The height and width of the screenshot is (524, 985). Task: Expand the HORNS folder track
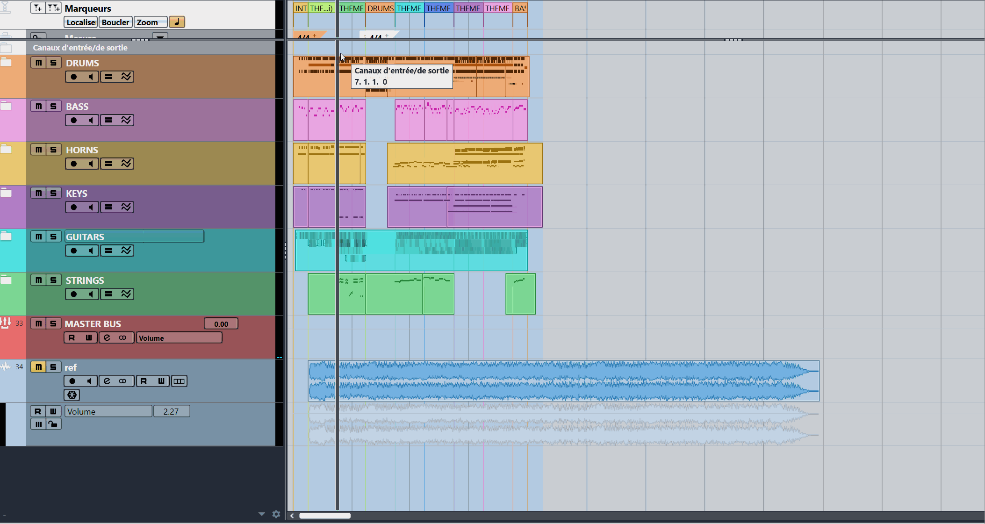(x=6, y=150)
